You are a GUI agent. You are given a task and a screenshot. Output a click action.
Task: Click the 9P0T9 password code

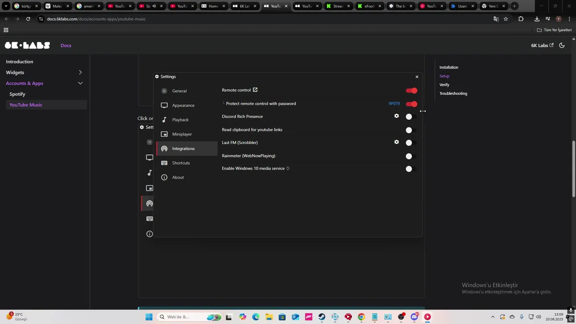click(394, 103)
